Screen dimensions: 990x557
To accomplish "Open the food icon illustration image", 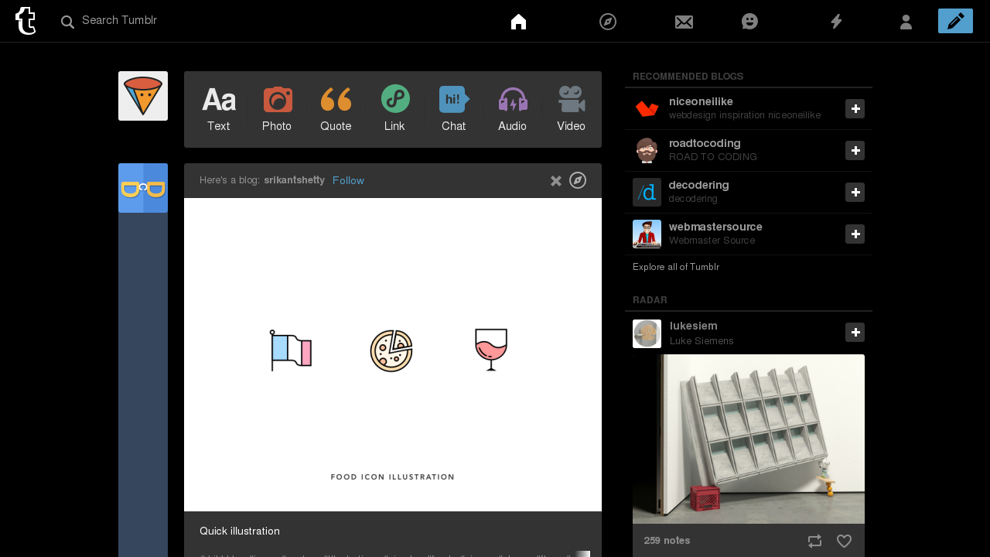I will tap(393, 354).
